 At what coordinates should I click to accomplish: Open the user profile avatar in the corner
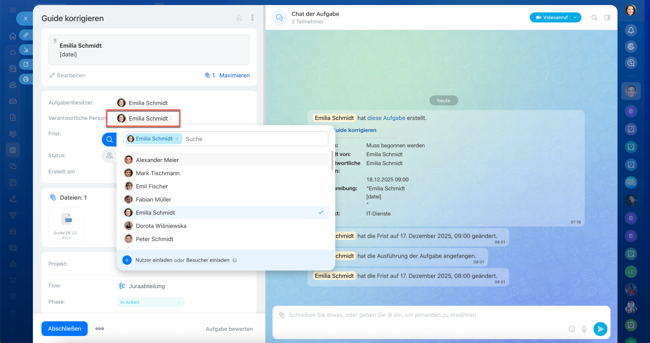631,10
